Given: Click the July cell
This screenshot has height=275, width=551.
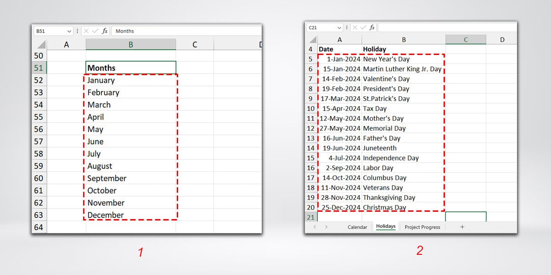Looking at the screenshot, I should click(131, 154).
